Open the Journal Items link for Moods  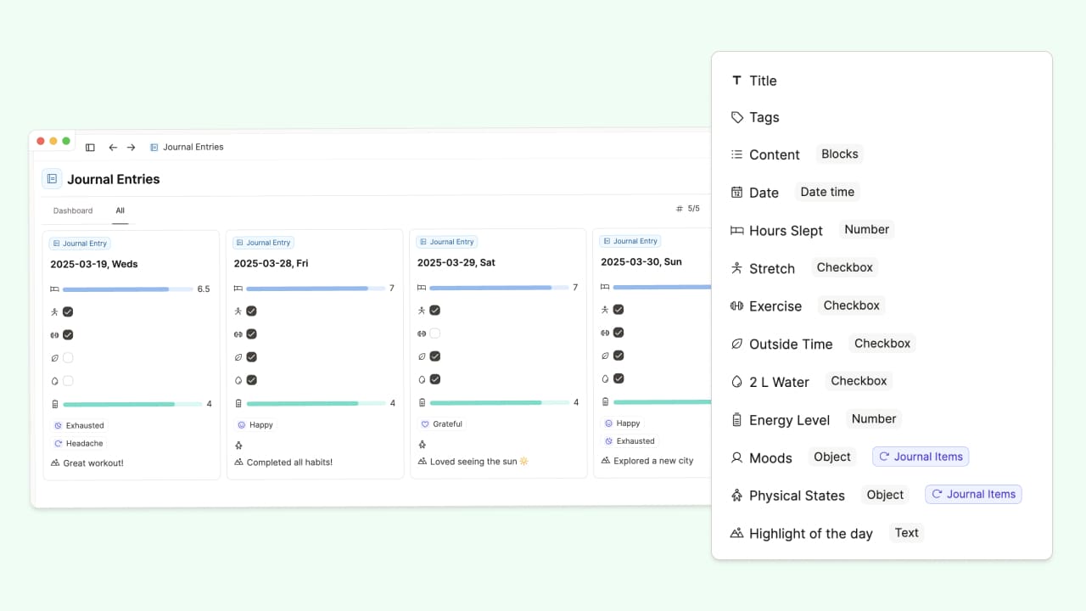[921, 457]
